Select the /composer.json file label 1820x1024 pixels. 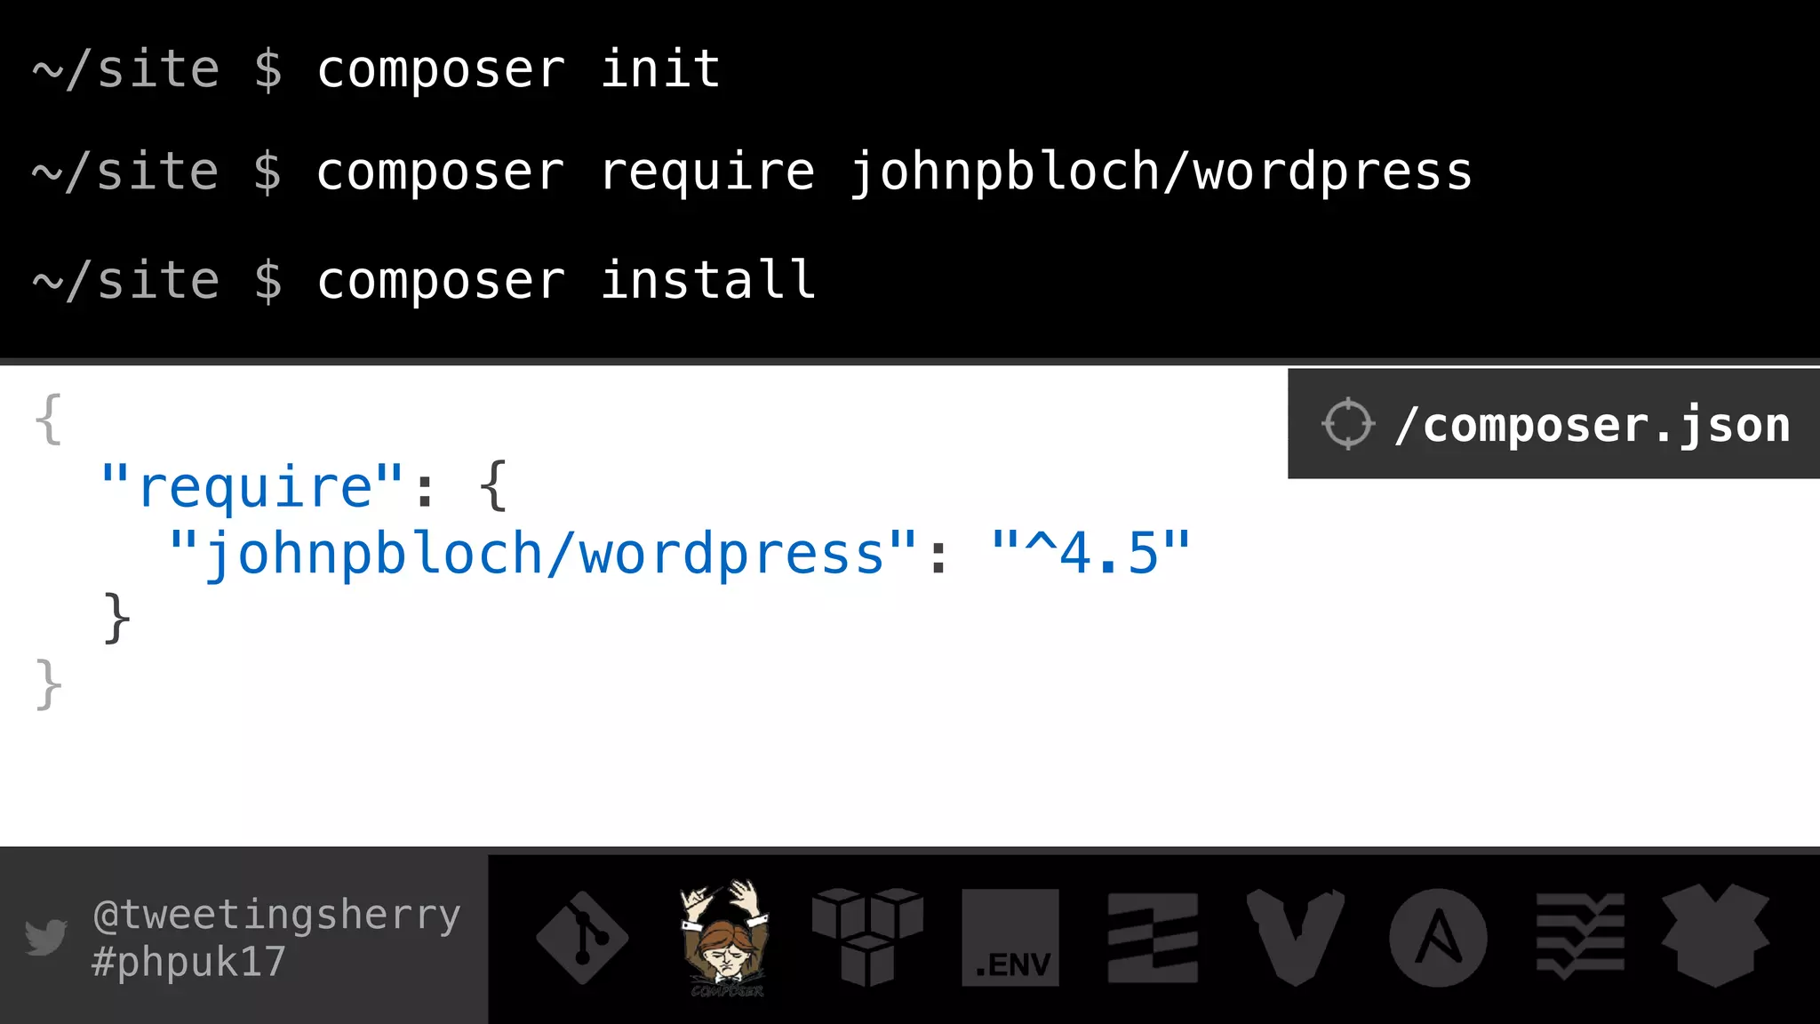1592,425
